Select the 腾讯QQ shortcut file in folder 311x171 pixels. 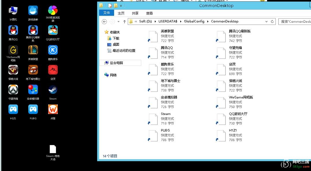[x=162, y=53]
